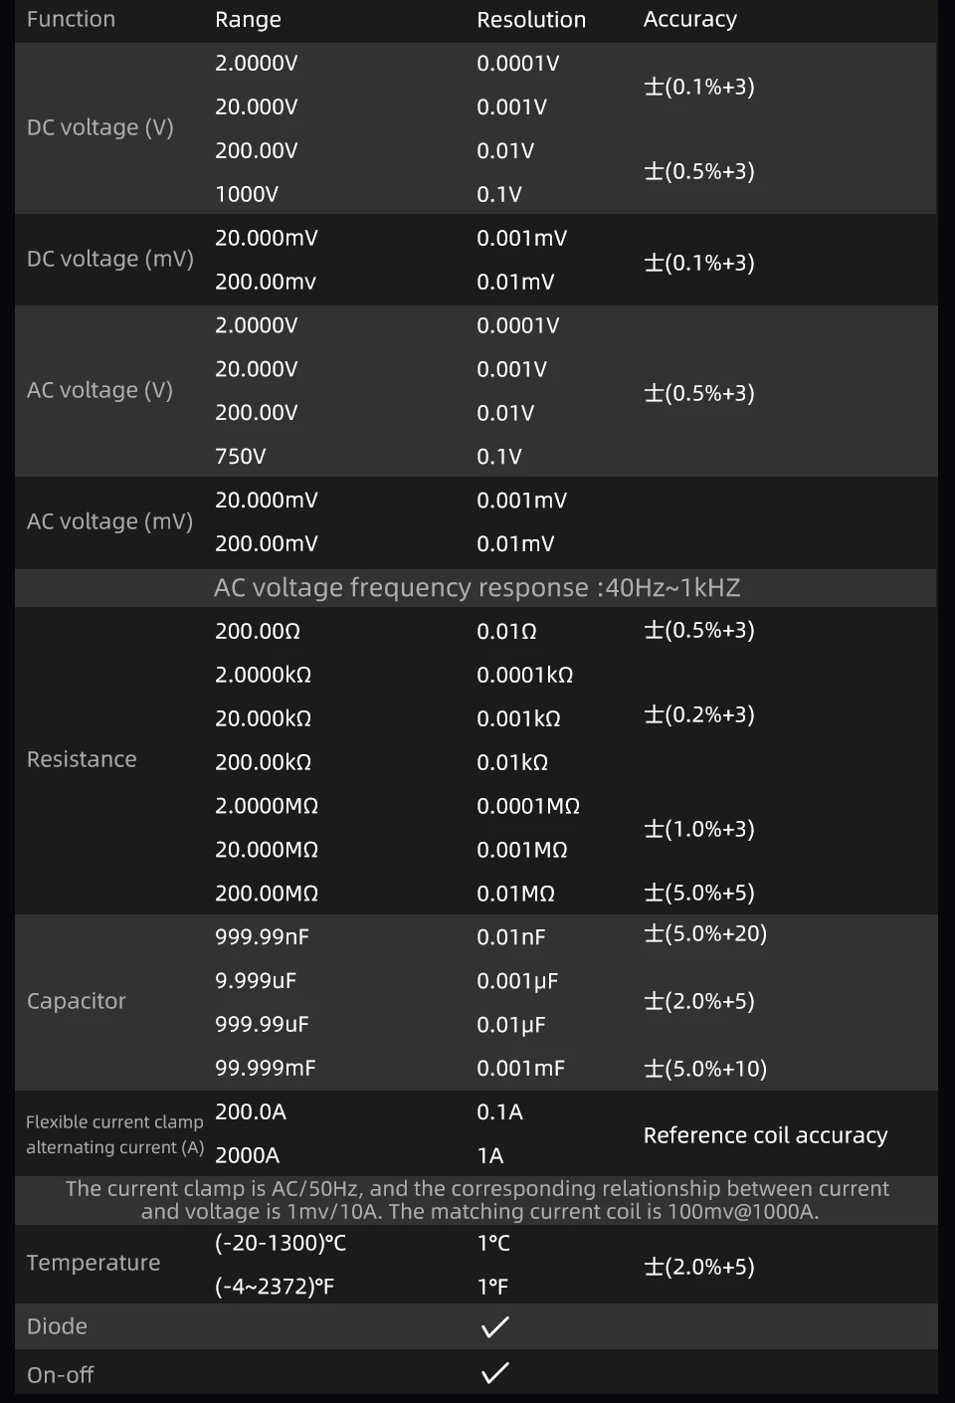
Task: Click the 200.00MΩ range entry
Action: point(267,894)
